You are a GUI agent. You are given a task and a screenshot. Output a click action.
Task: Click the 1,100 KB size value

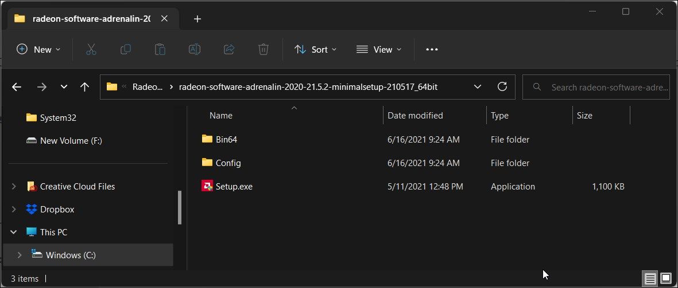click(608, 187)
